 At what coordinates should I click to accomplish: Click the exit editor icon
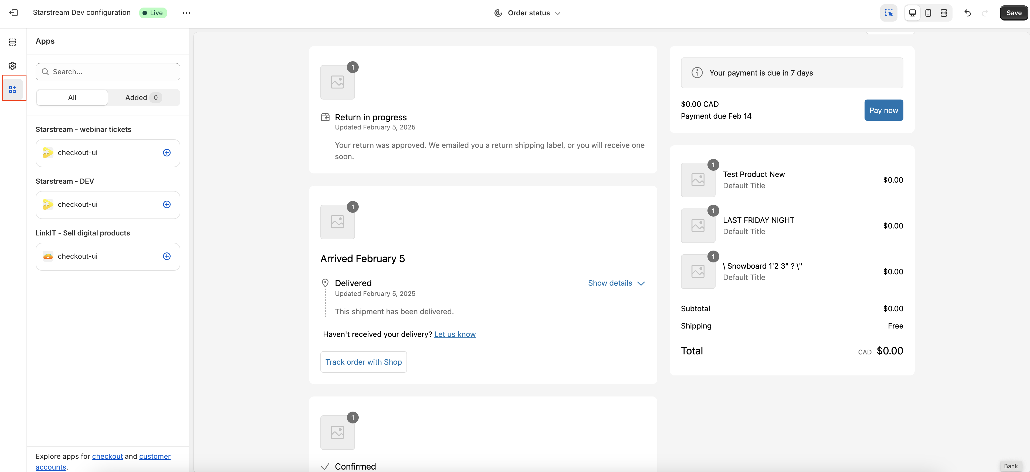[x=13, y=13]
